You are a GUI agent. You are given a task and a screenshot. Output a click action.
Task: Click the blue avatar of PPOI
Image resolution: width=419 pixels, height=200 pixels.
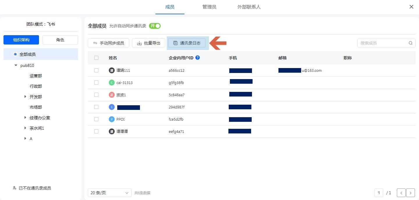[x=111, y=119]
